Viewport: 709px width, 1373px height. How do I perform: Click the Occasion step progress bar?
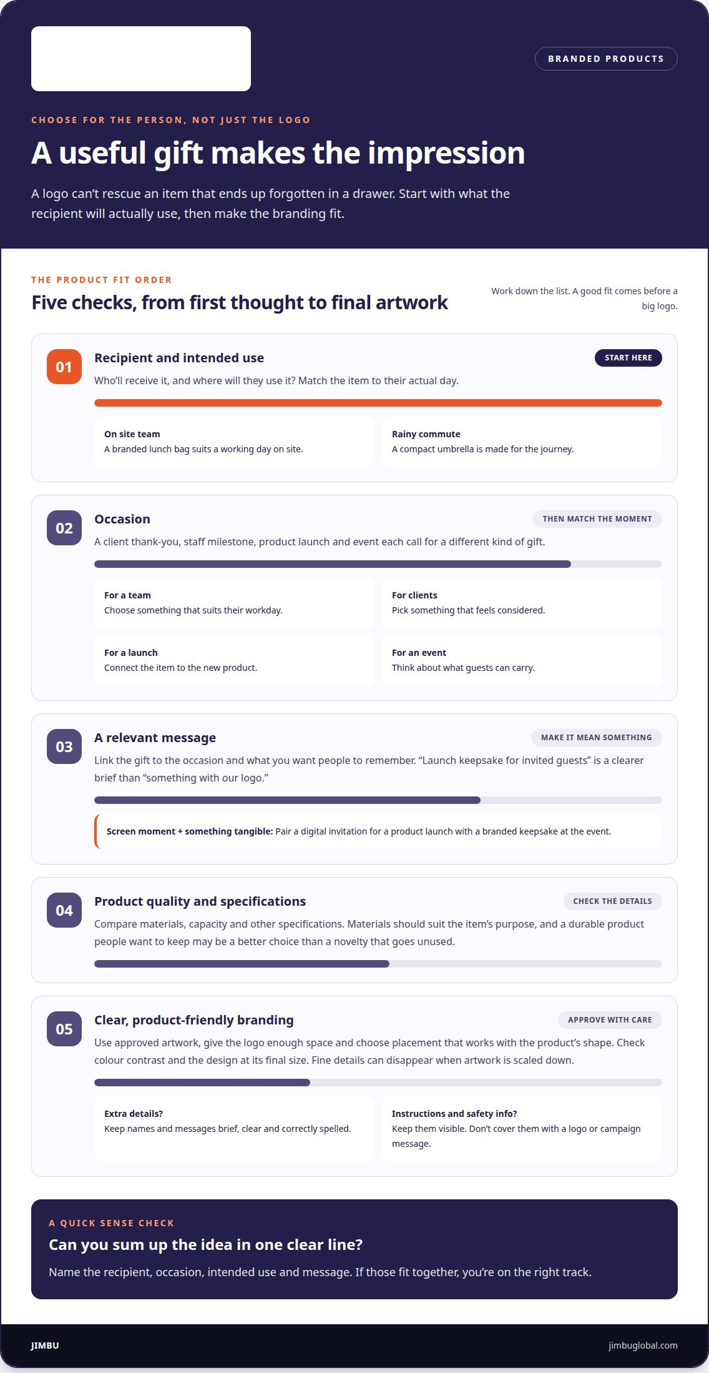click(378, 564)
